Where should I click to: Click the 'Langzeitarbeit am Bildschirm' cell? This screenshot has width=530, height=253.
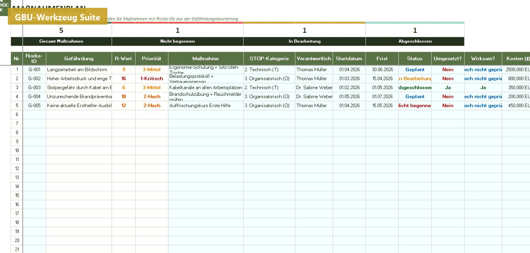point(79,70)
